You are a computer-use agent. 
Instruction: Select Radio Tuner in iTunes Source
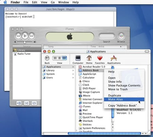[27, 54]
